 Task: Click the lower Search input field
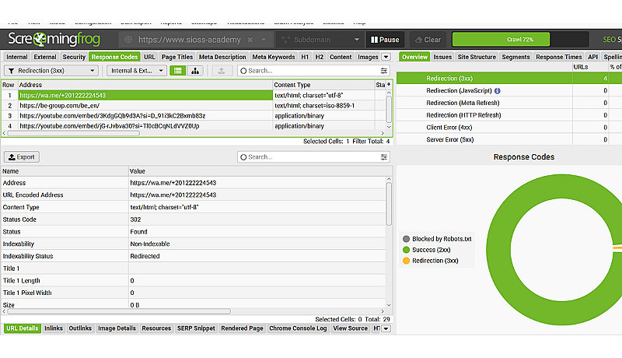[313, 157]
